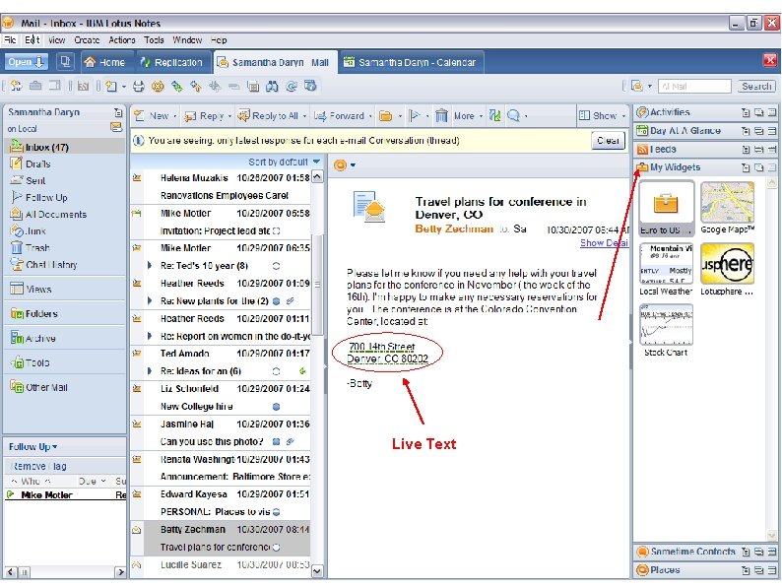Screen dimensions: 782x587
Task: Open the Drafts folder
Action: 37,164
